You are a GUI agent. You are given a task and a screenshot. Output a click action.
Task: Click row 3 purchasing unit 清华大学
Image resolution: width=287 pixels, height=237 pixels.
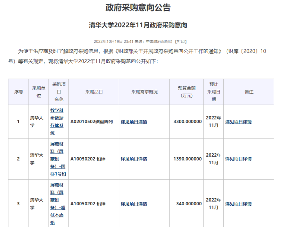tap(36, 204)
